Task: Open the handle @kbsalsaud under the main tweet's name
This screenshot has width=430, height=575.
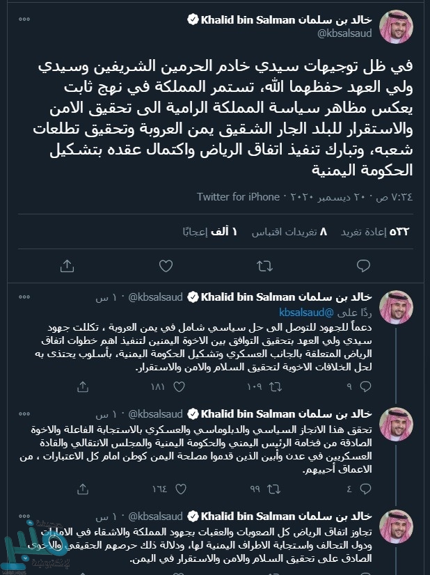Action: 346,33
